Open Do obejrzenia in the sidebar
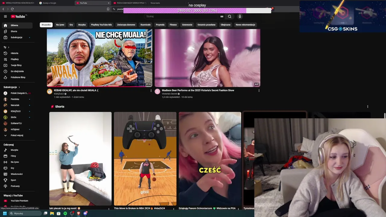 pyautogui.click(x=17, y=71)
